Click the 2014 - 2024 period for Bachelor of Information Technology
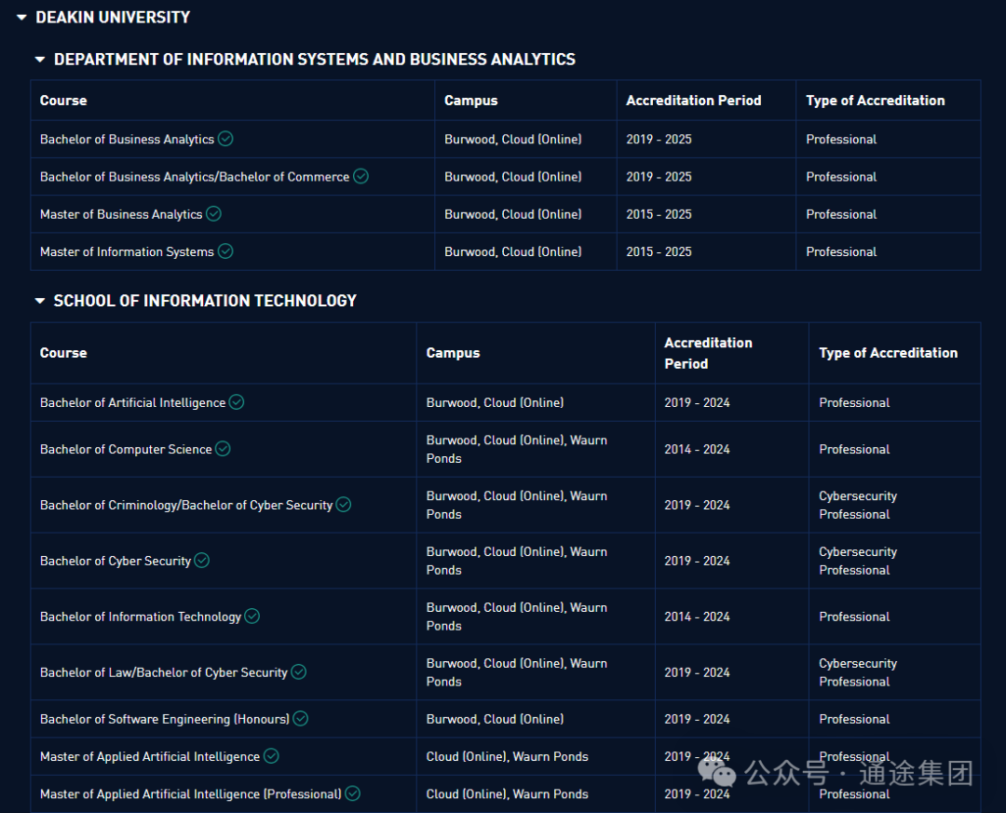Image resolution: width=1006 pixels, height=813 pixels. coord(697,617)
